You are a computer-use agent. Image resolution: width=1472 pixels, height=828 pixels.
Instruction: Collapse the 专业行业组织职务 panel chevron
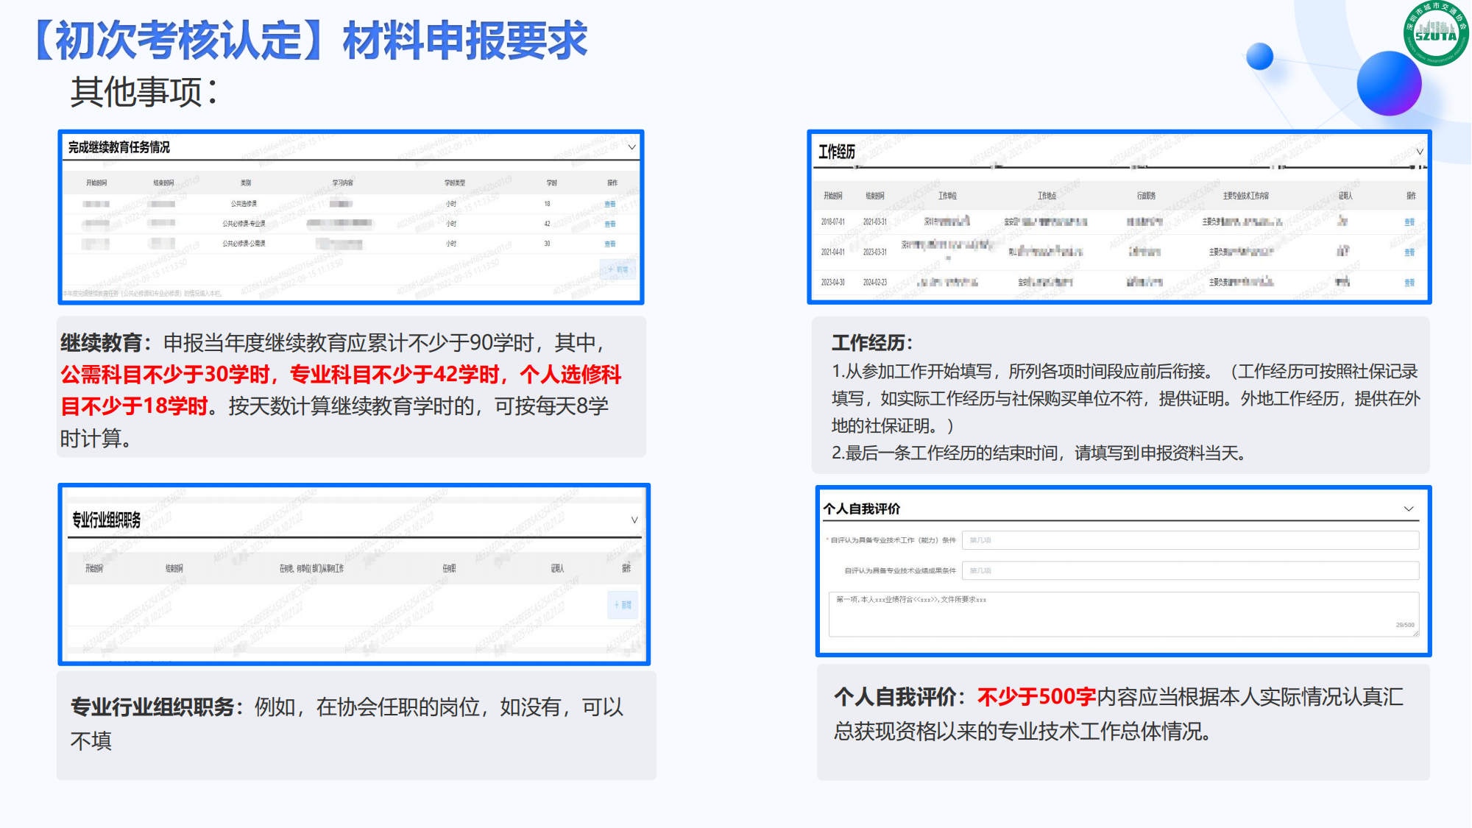(634, 520)
